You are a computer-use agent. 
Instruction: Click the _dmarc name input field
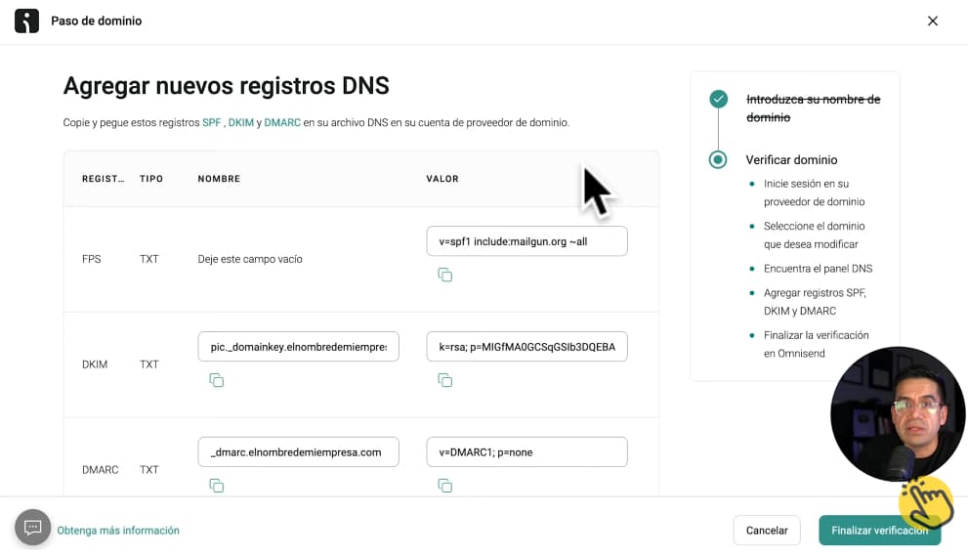tap(298, 452)
